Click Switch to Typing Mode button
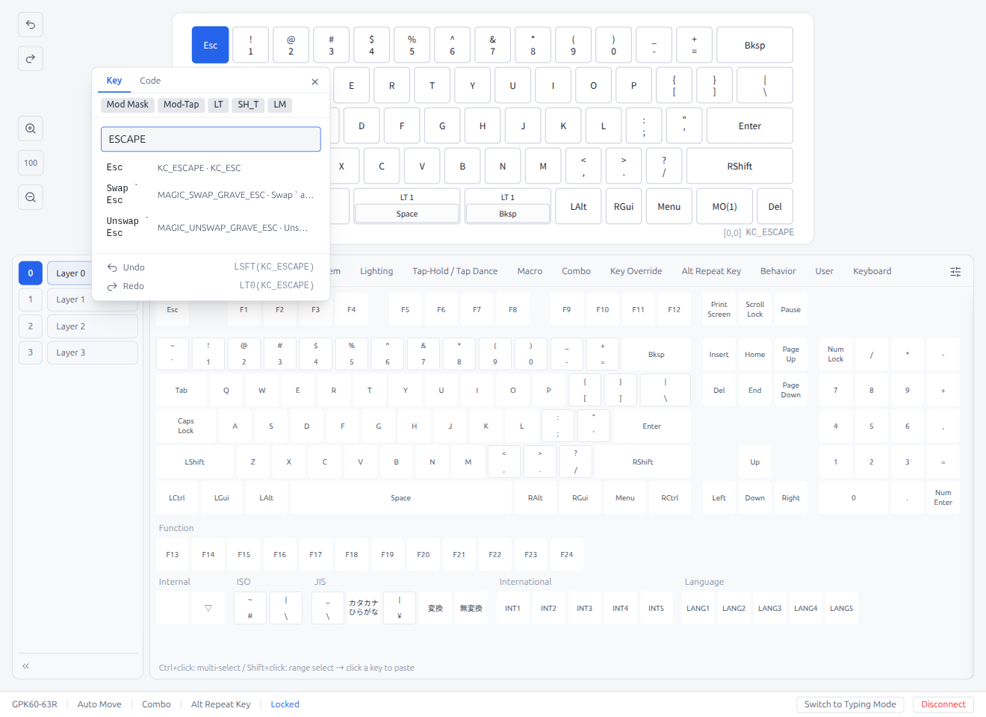Screen dimensions: 986x717 coord(850,704)
